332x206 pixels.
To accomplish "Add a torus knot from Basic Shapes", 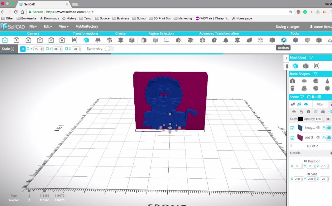I will click(304, 88).
